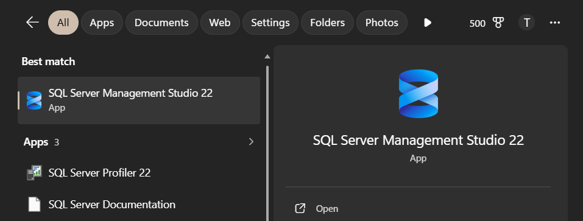Open the three-dot more options menu
The height and width of the screenshot is (221, 583).
(555, 23)
